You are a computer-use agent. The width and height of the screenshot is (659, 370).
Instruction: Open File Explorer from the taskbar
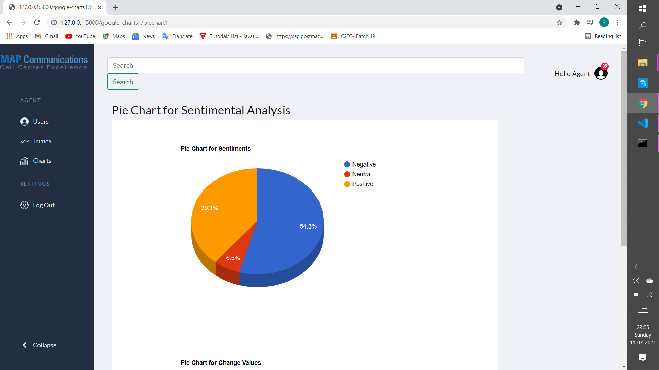[644, 62]
